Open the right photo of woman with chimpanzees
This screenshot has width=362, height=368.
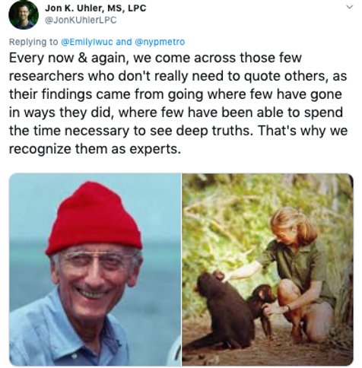(x=268, y=269)
